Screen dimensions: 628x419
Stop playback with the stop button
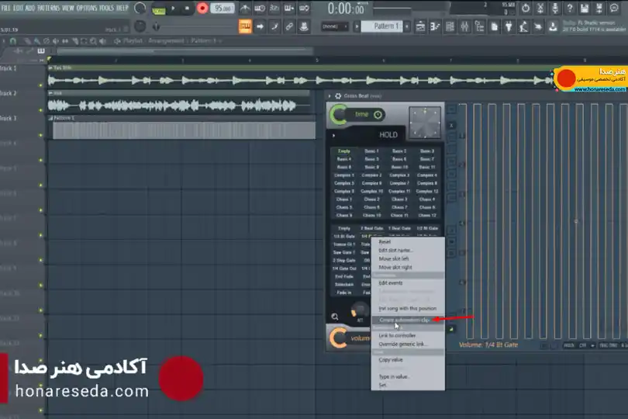click(187, 8)
